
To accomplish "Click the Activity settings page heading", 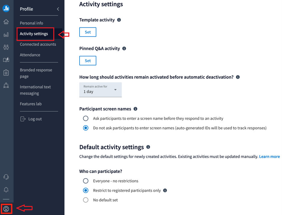I will [x=101, y=4].
